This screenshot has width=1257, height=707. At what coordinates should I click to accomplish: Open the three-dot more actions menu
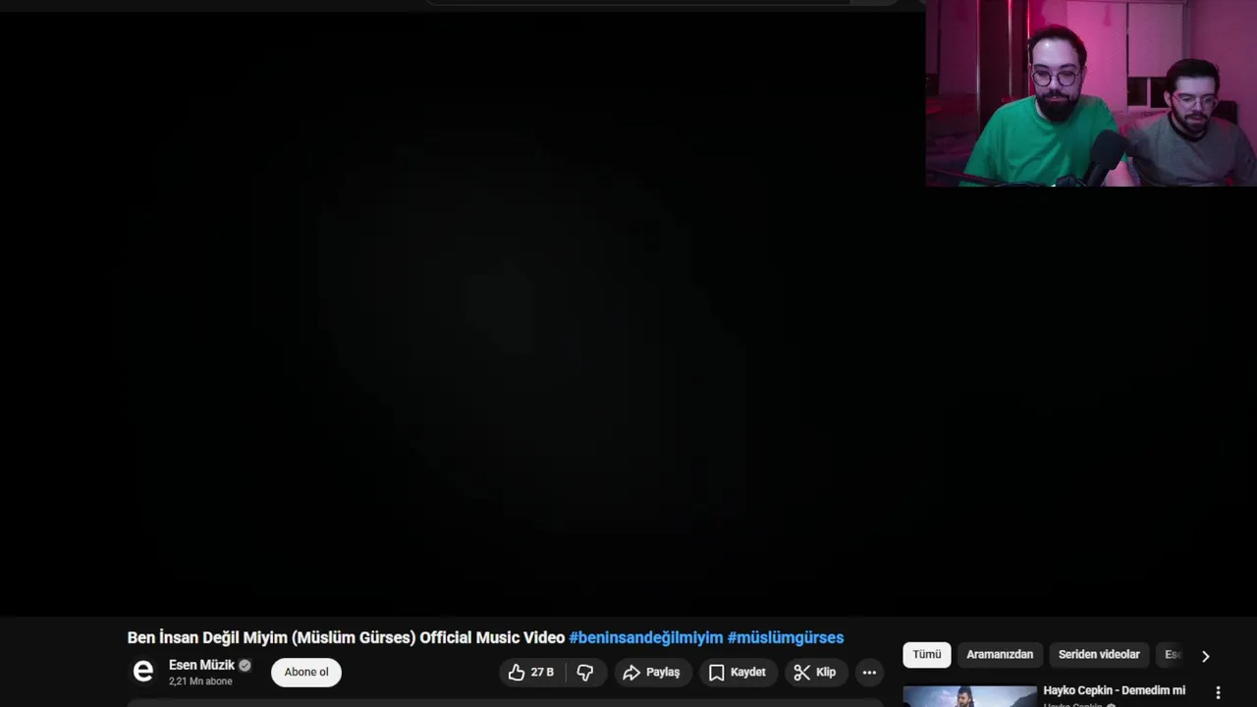tap(869, 673)
